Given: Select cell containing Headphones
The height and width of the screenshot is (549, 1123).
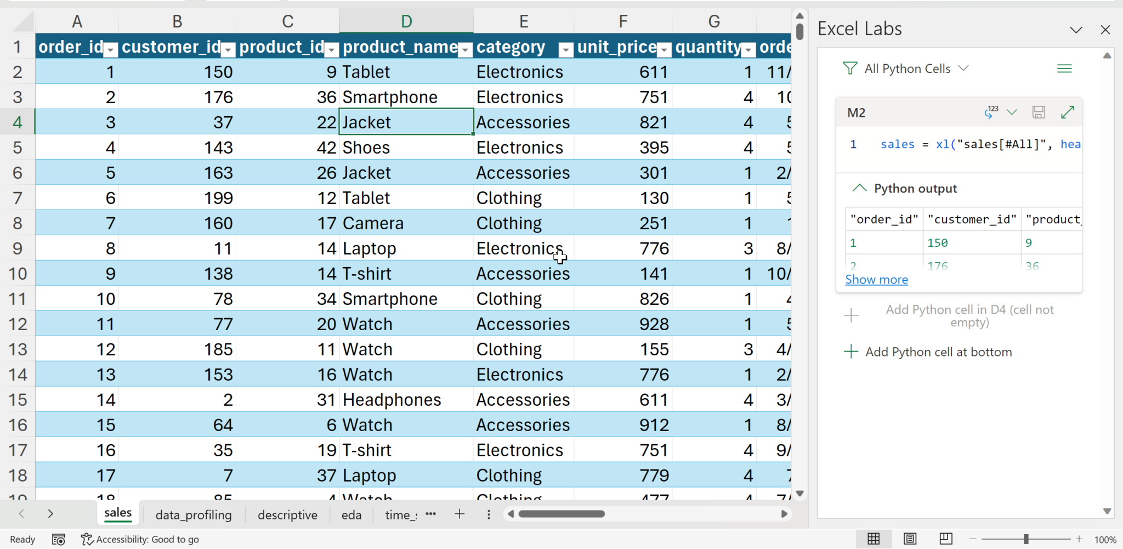Looking at the screenshot, I should pyautogui.click(x=406, y=400).
